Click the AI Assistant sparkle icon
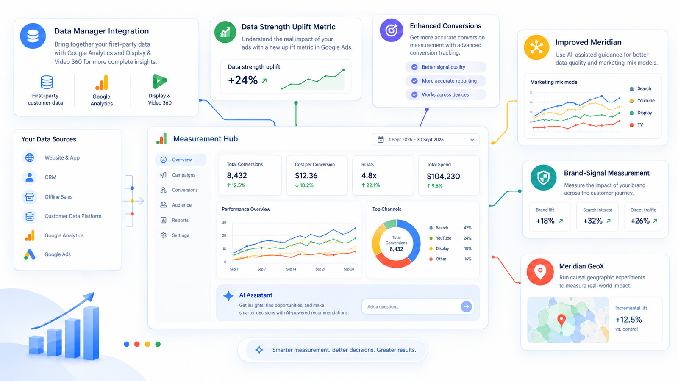Image resolution: width=678 pixels, height=381 pixels. point(228,296)
